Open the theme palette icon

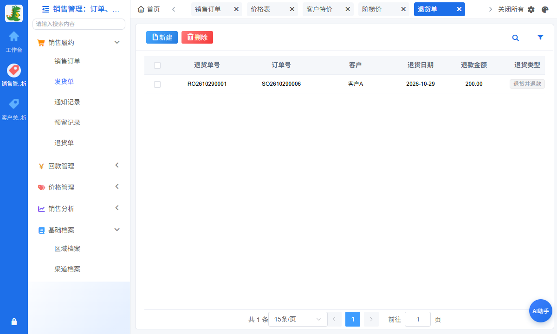coord(545,9)
